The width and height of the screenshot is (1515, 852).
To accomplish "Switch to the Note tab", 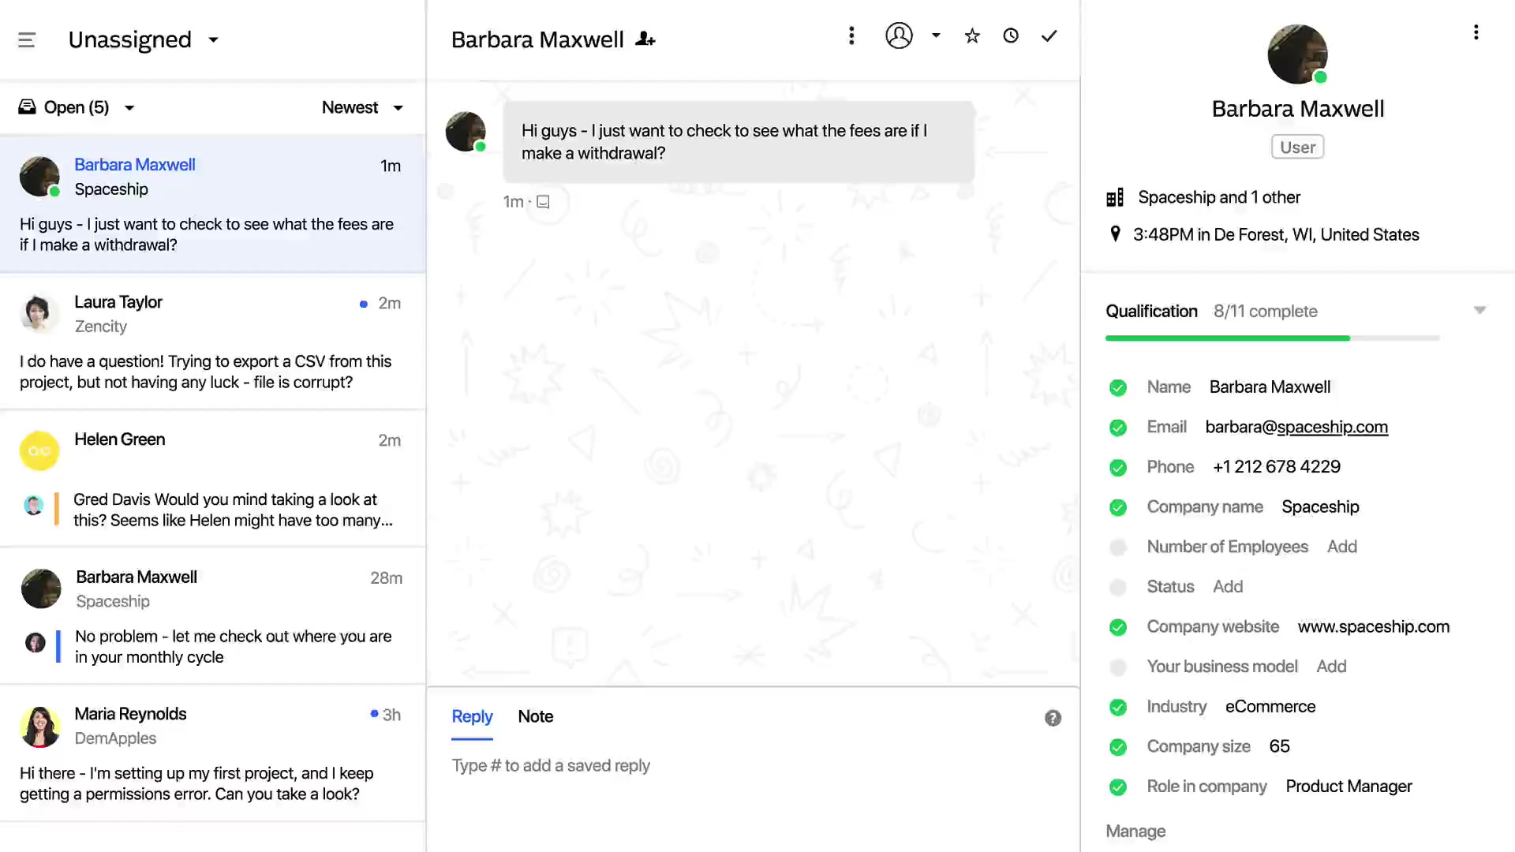I will click(535, 716).
